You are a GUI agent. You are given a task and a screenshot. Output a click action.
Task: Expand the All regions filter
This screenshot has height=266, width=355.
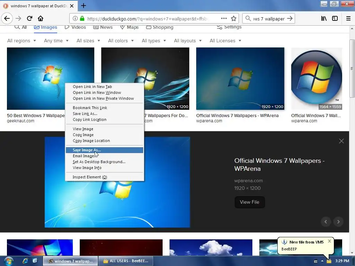pos(21,41)
